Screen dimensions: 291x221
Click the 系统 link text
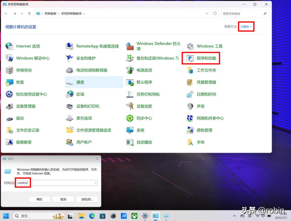140,130
